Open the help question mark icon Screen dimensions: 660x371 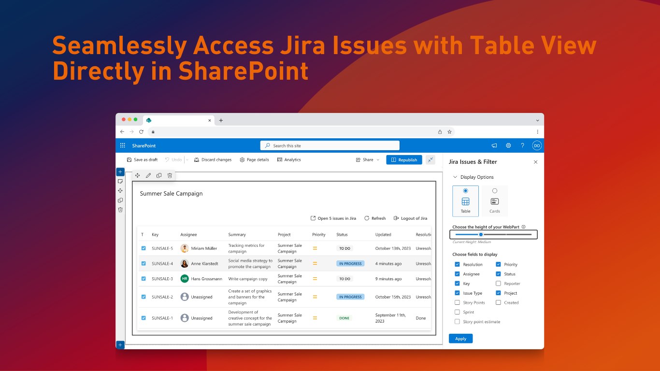522,145
